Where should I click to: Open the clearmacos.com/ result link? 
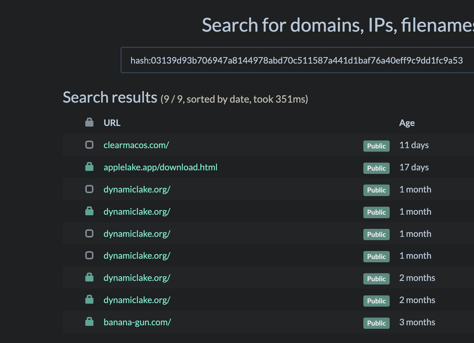pos(136,145)
